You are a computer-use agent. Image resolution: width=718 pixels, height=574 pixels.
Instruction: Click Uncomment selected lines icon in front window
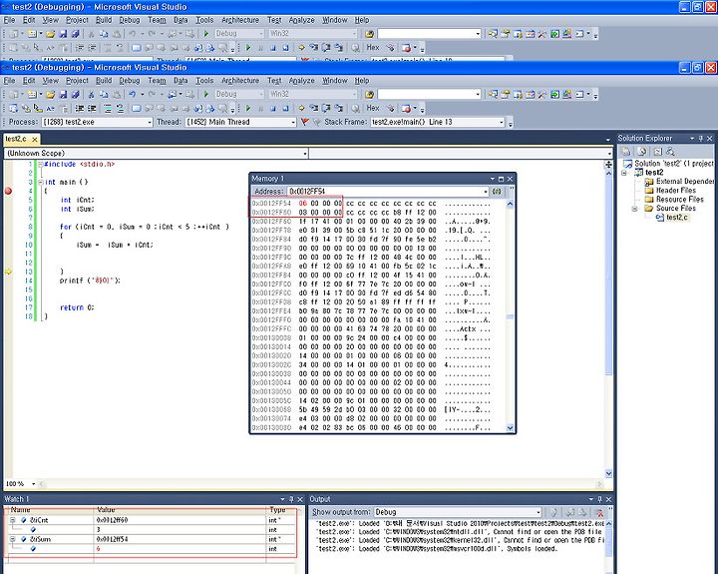(x=120, y=109)
